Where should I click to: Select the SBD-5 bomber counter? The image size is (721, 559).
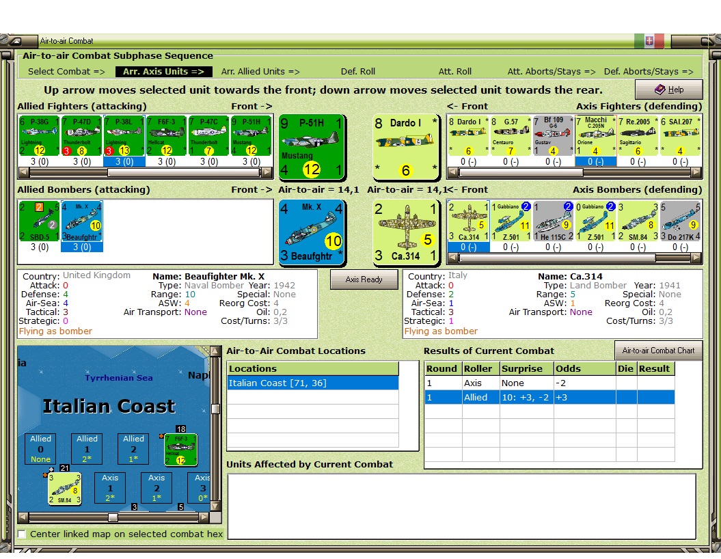pos(39,221)
